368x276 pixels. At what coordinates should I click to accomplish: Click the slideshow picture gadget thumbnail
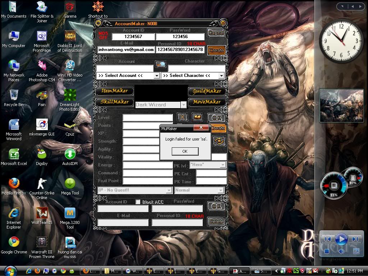click(341, 106)
